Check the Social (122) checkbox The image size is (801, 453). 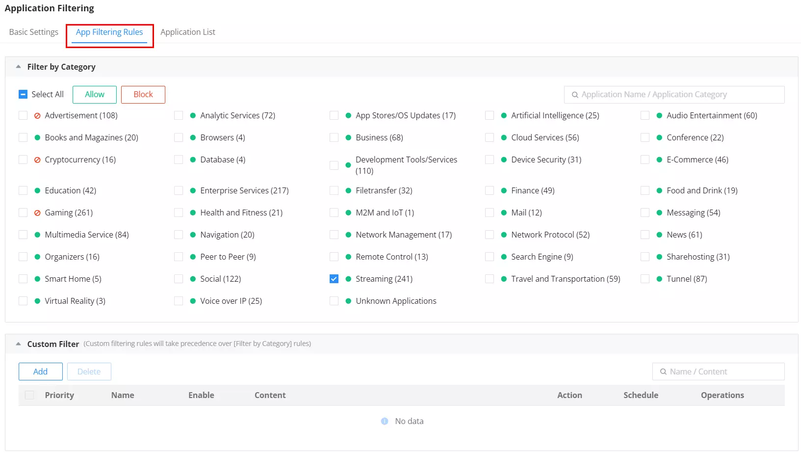[179, 279]
